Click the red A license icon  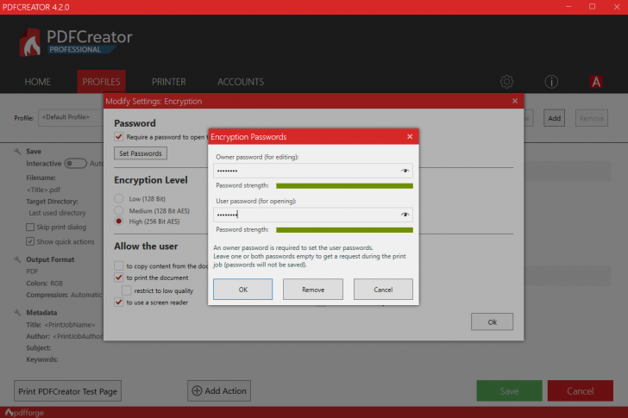(x=596, y=82)
